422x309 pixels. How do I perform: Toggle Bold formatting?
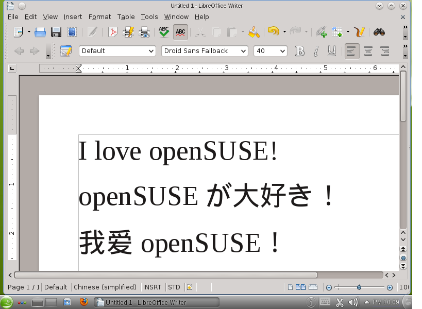[300, 51]
